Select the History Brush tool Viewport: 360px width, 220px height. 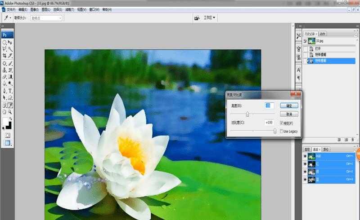click(10, 70)
